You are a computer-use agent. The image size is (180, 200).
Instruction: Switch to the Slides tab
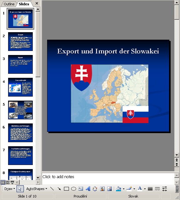coord(24,4)
